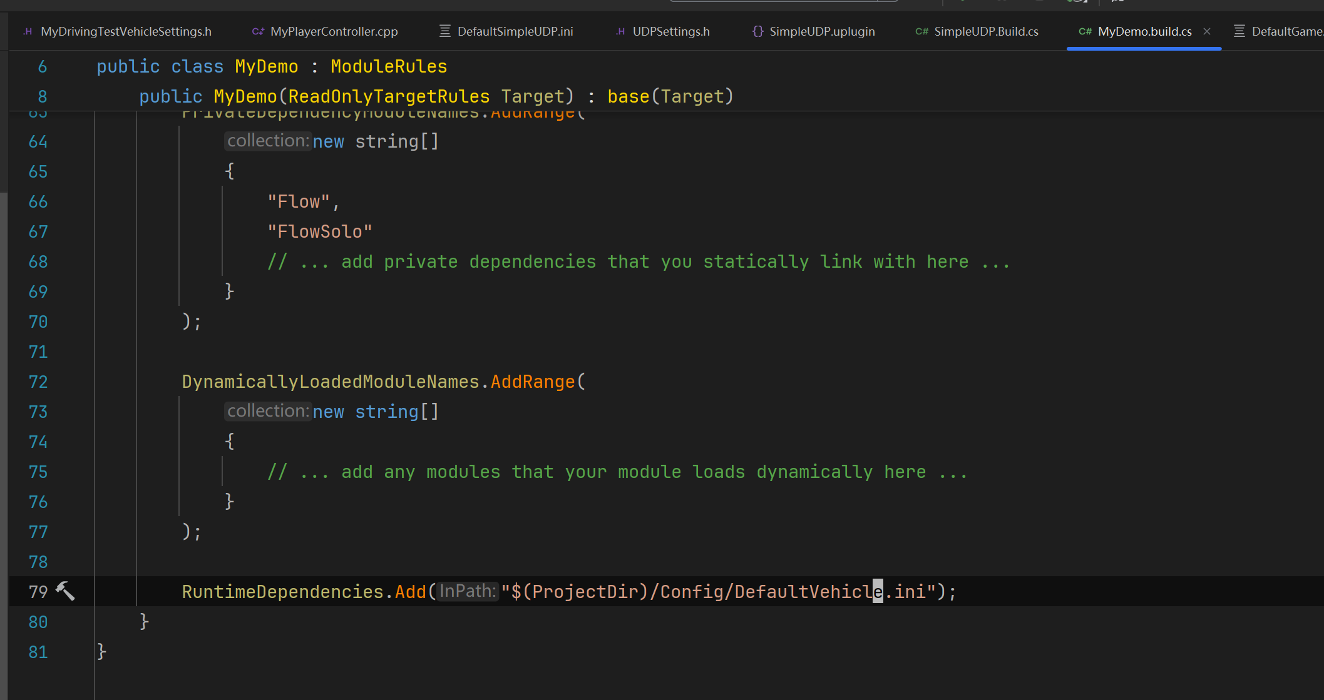Click the ModuleRules base class name
Image resolution: width=1324 pixels, height=700 pixels.
[x=389, y=66]
